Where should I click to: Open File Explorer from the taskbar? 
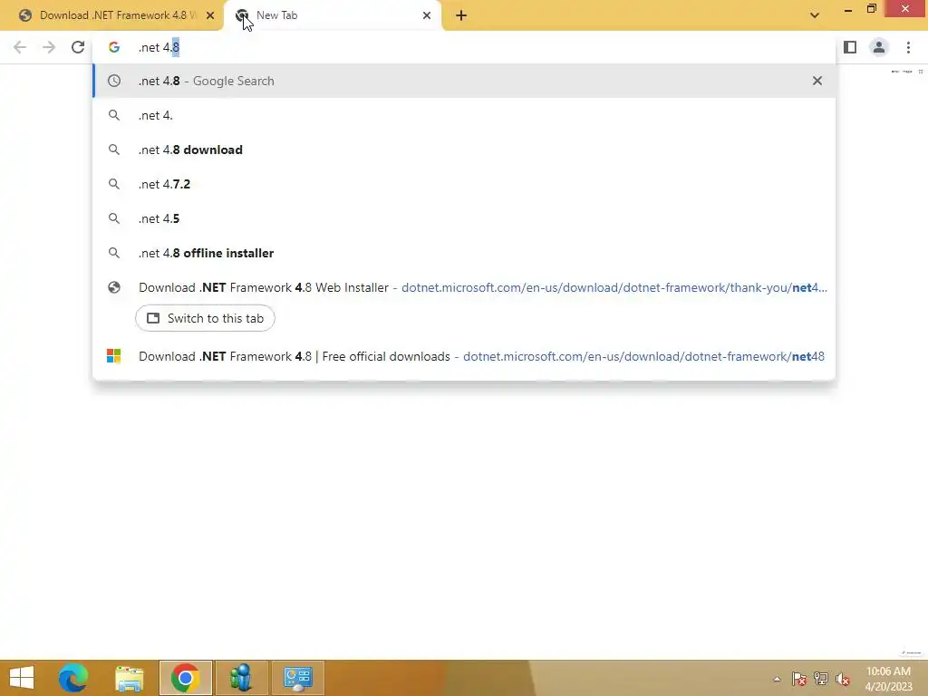tap(129, 678)
